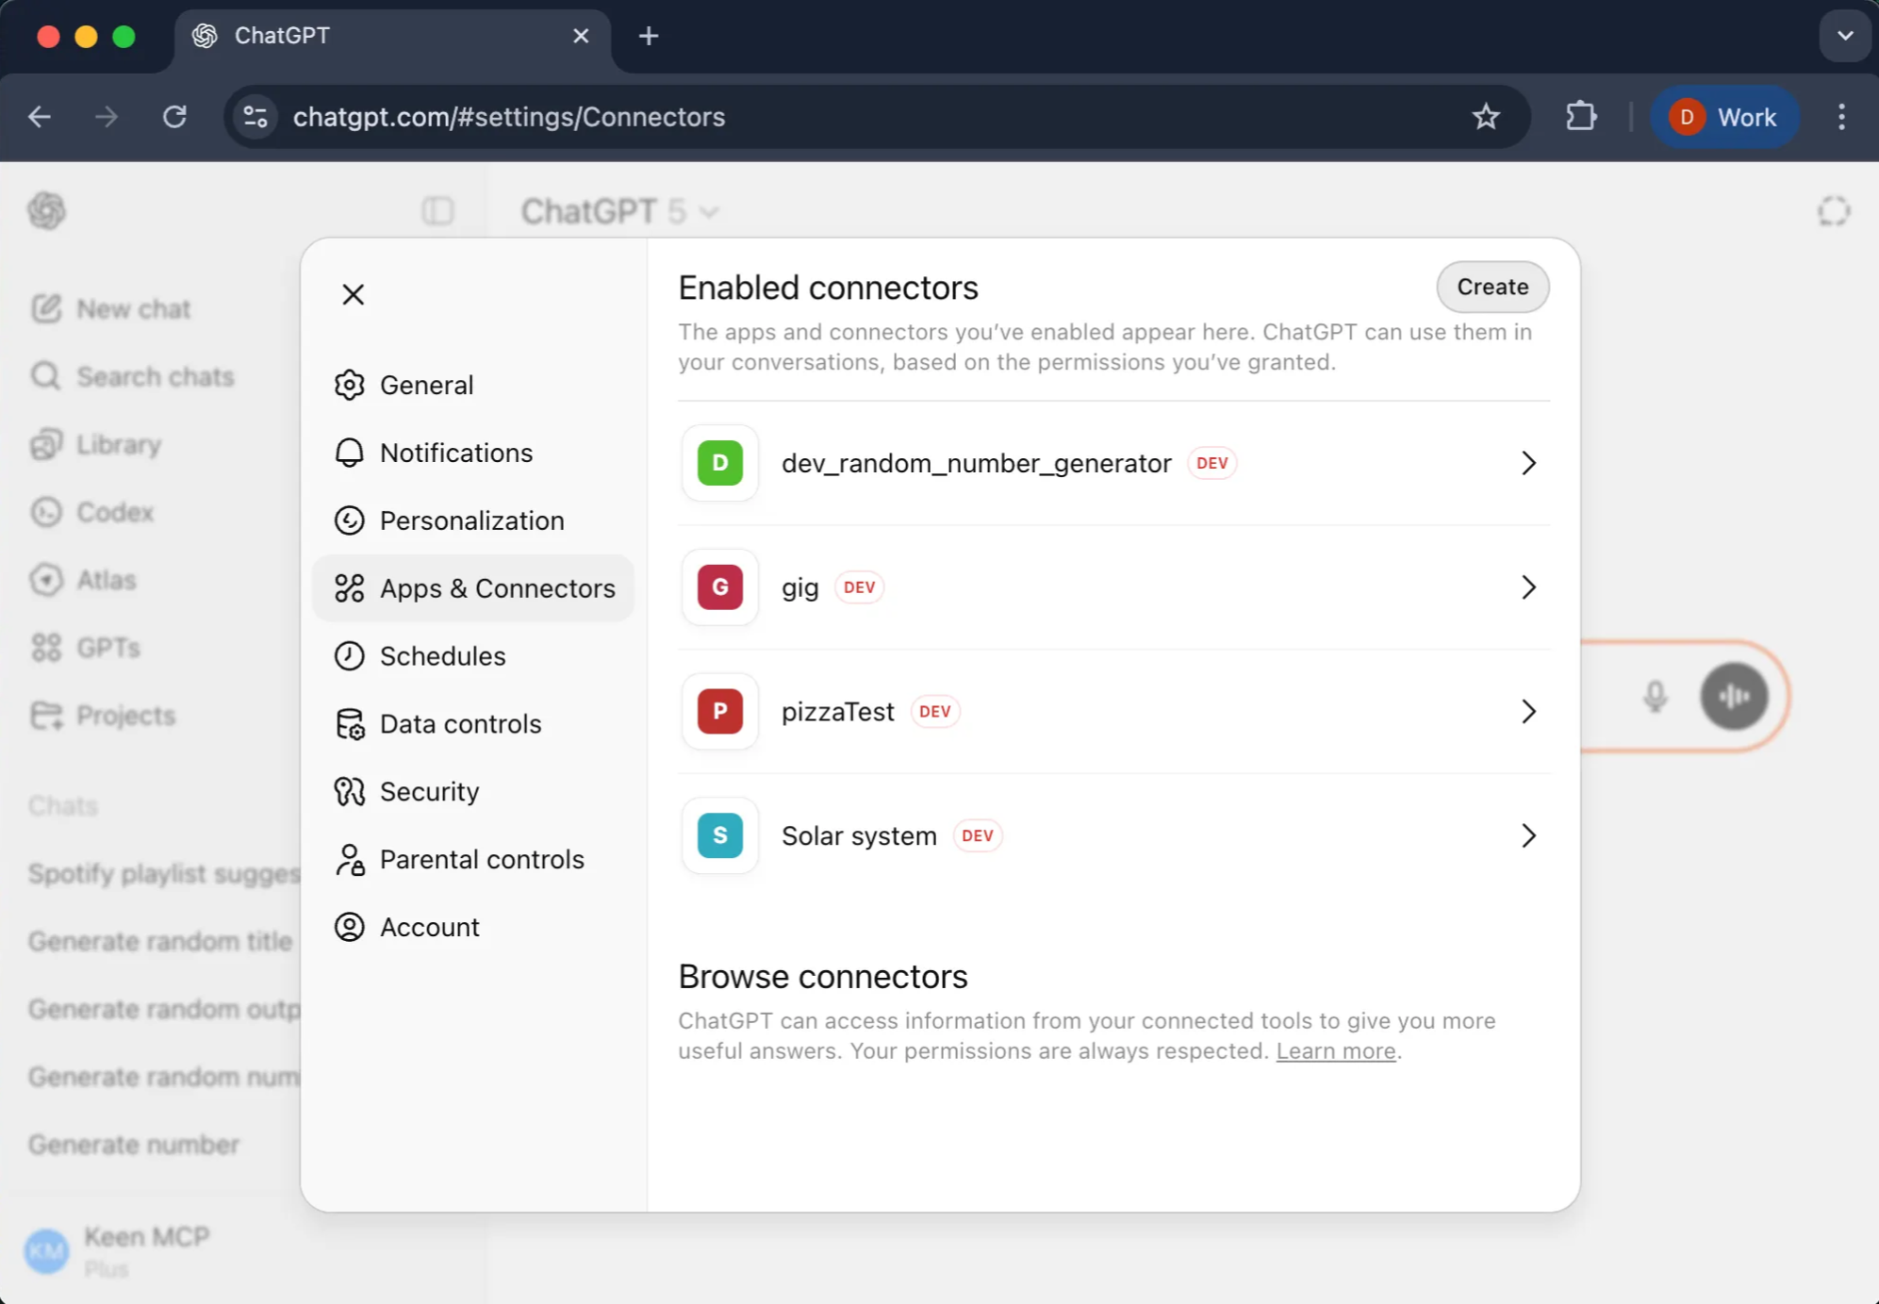This screenshot has height=1304, width=1879.
Task: Open Atlas in the sidebar
Action: coord(106,580)
